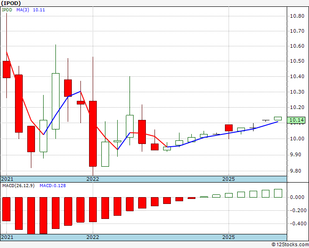This screenshot has width=309, height=248.
Task: Select the 2021 marker on MACD timeline
Action: tap(7, 237)
